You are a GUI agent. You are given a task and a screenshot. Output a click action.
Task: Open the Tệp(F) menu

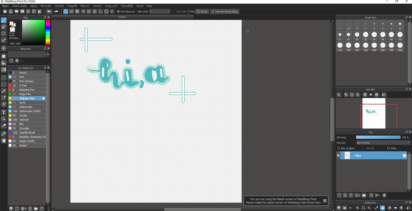[x=5, y=6]
